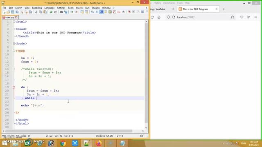Image resolution: width=262 pixels, height=147 pixels.
Task: Click the Chrome icon in the taskbar
Action: [63, 143]
